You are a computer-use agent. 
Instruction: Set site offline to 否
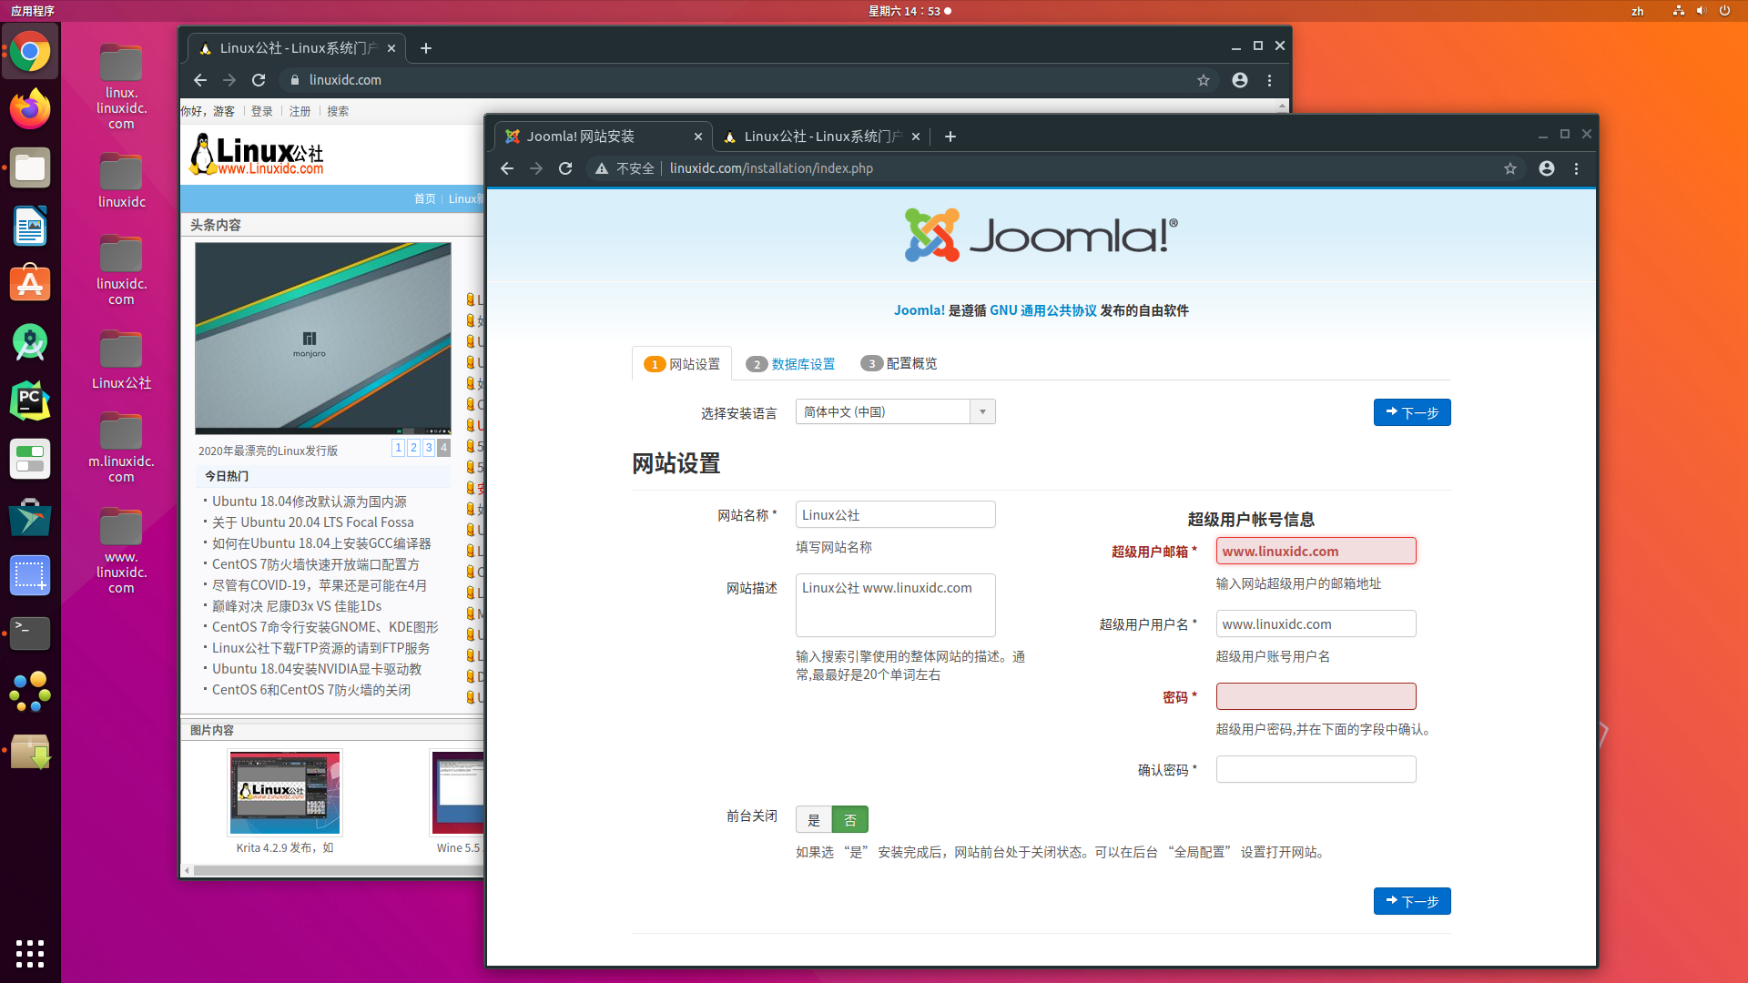(850, 820)
